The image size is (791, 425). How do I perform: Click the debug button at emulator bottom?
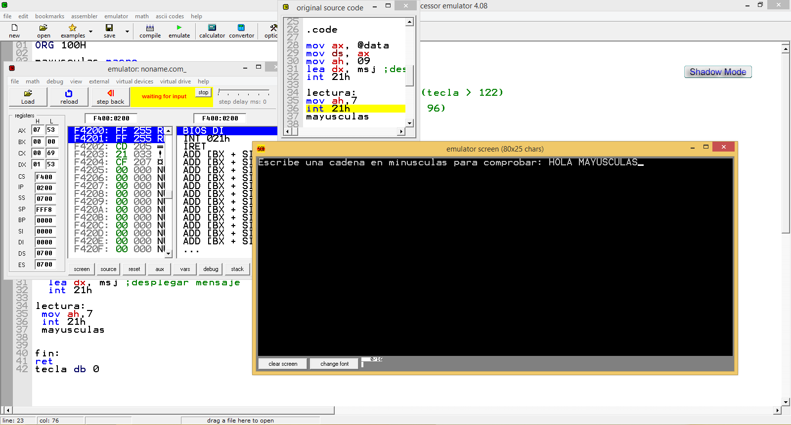(211, 269)
